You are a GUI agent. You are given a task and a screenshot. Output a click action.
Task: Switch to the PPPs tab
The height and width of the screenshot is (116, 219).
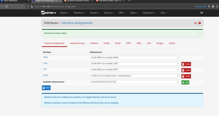129,43
